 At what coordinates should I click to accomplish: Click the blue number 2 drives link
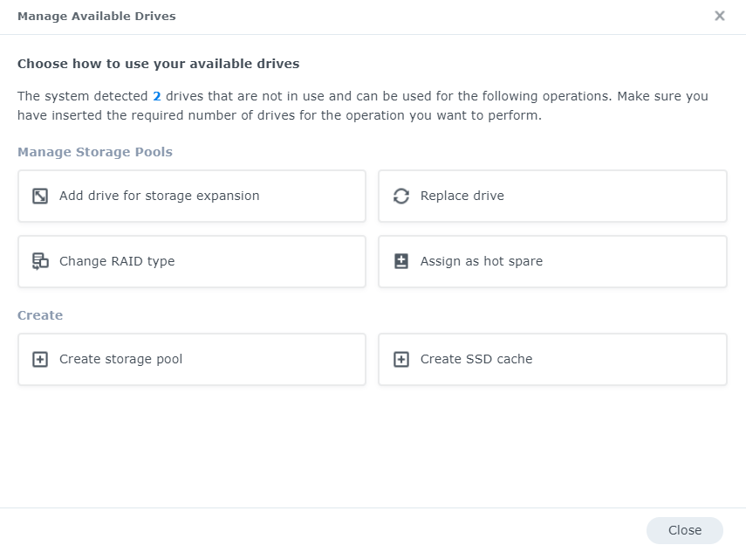point(156,96)
